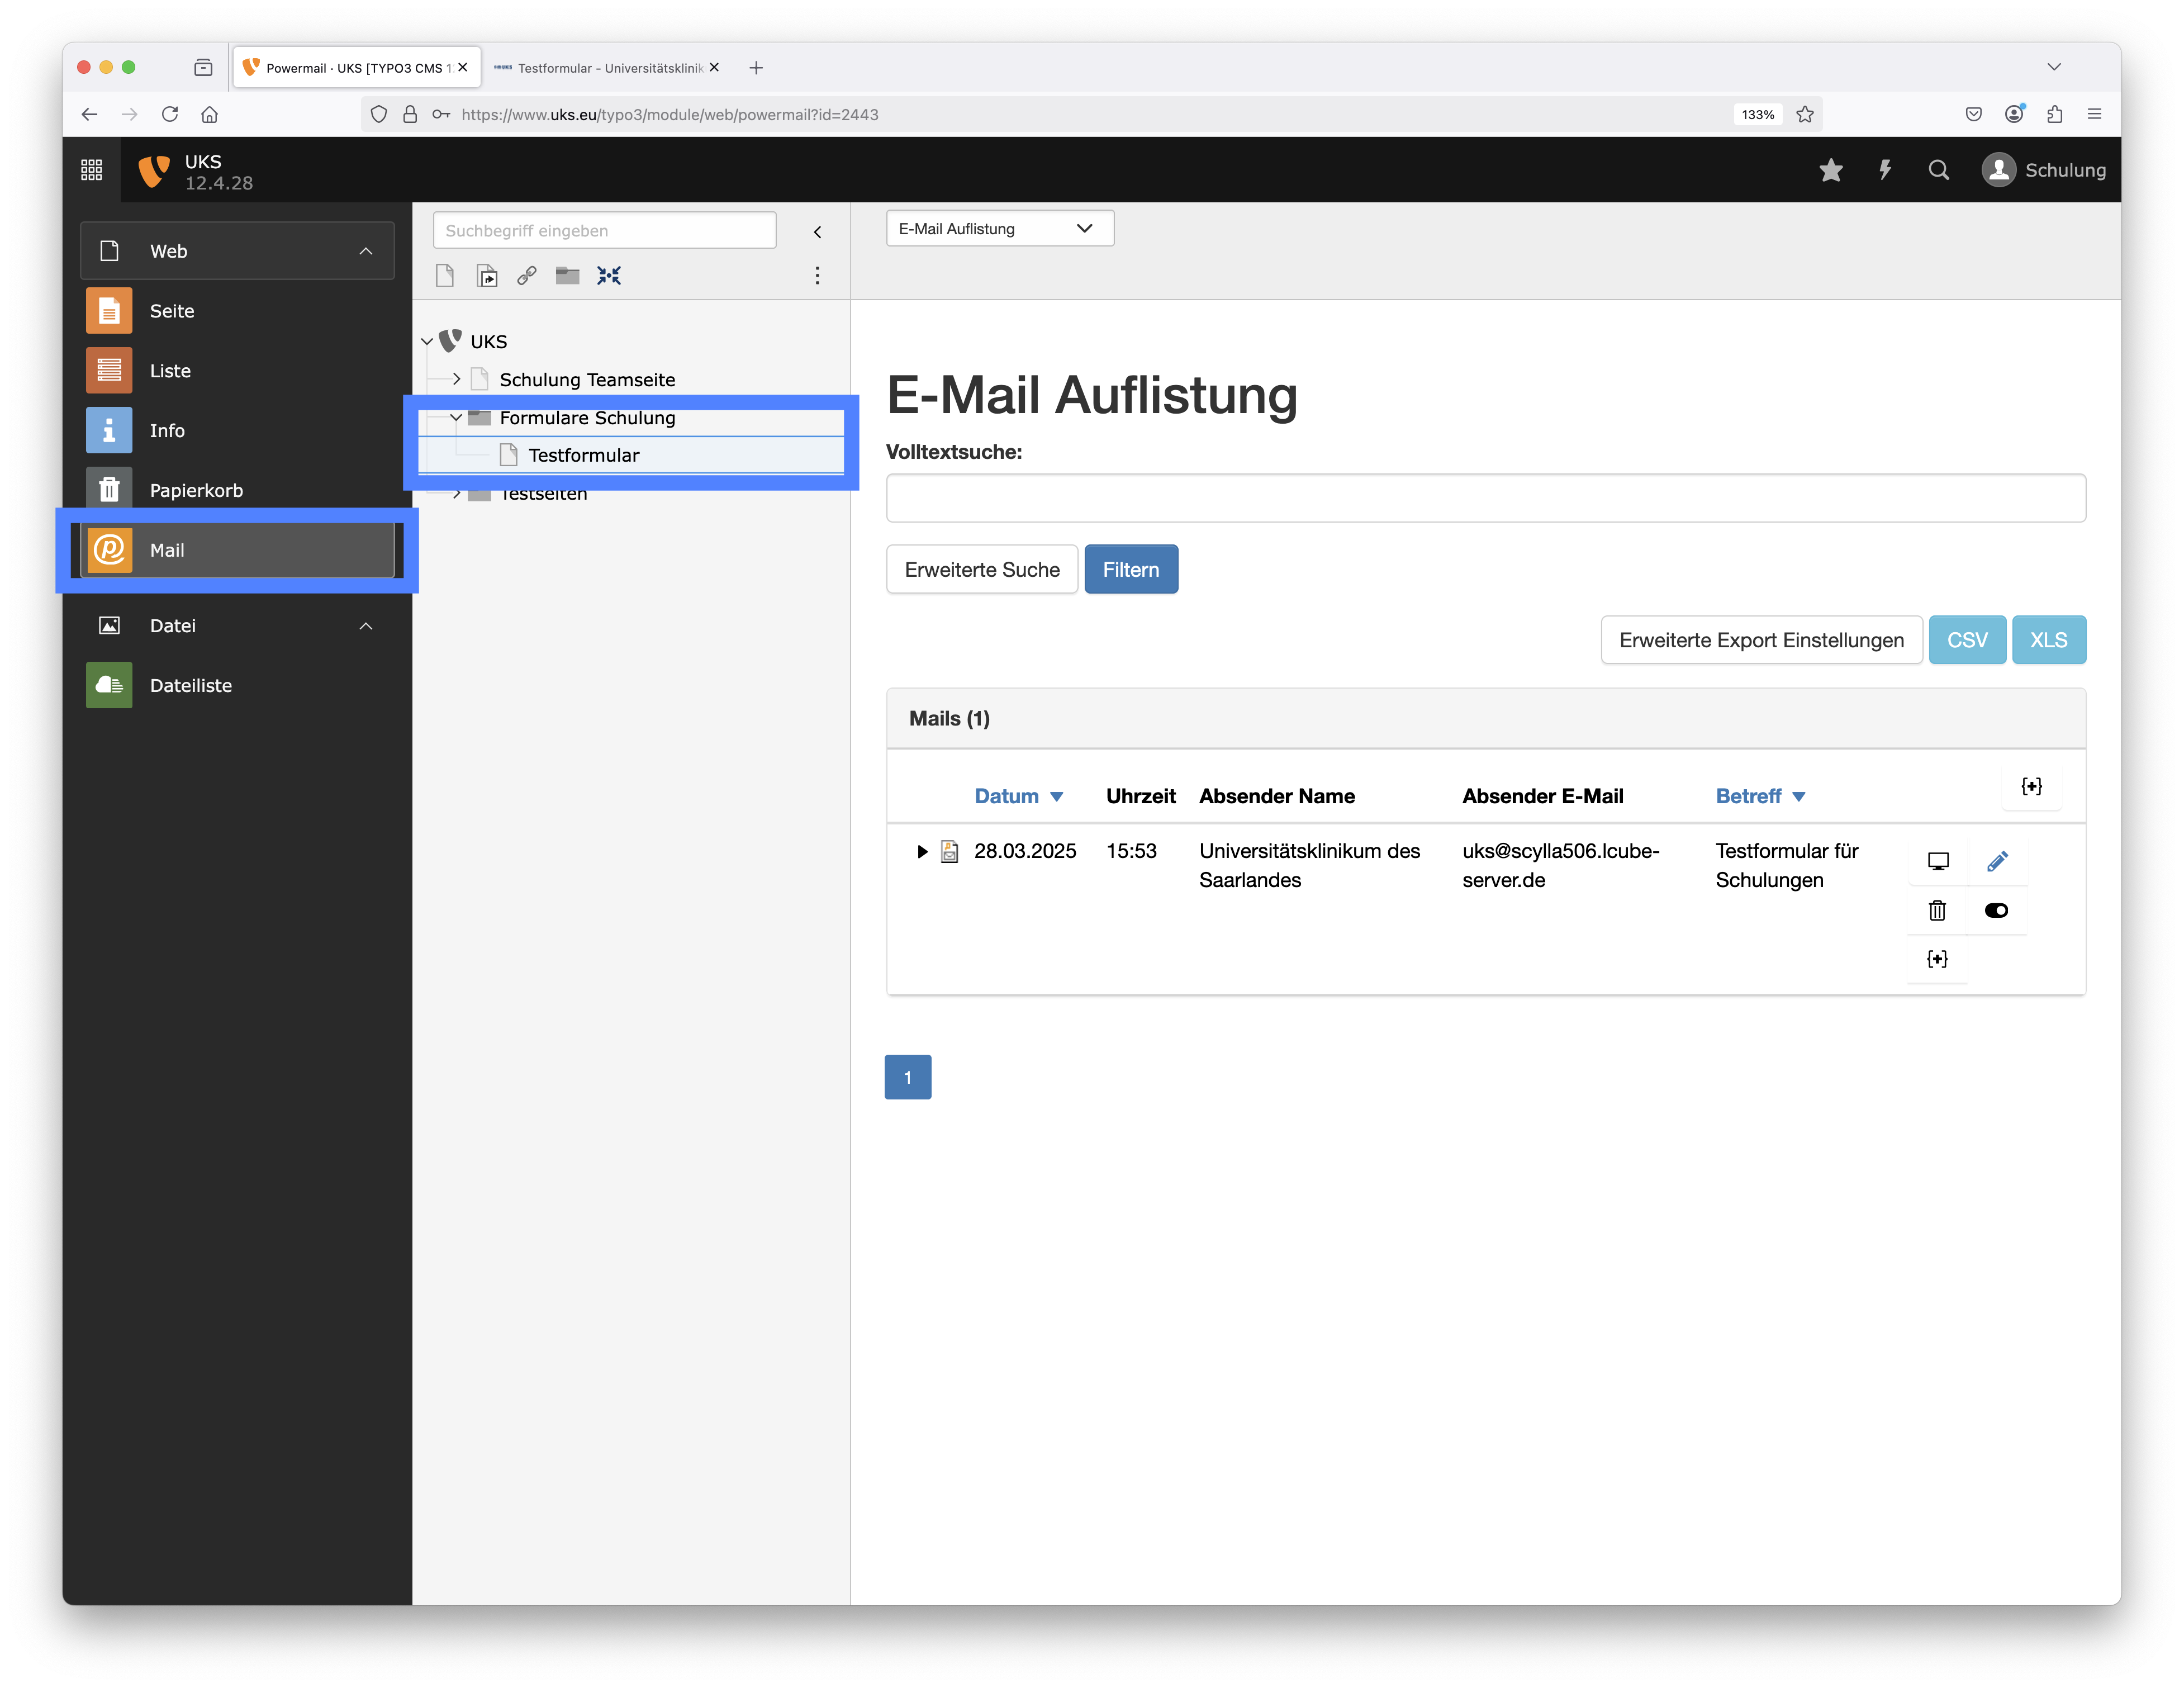Click the monitor view icon in the mail row
Viewport: 2184px width, 1688px height.
[1937, 861]
